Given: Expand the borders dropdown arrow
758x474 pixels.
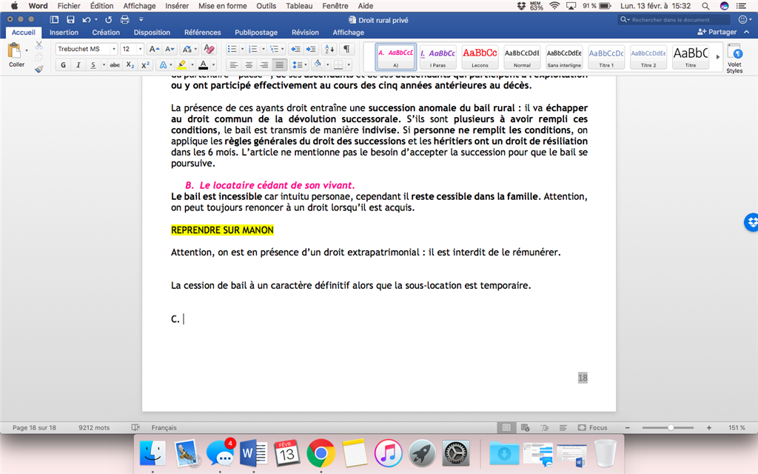Looking at the screenshot, I should (x=349, y=65).
